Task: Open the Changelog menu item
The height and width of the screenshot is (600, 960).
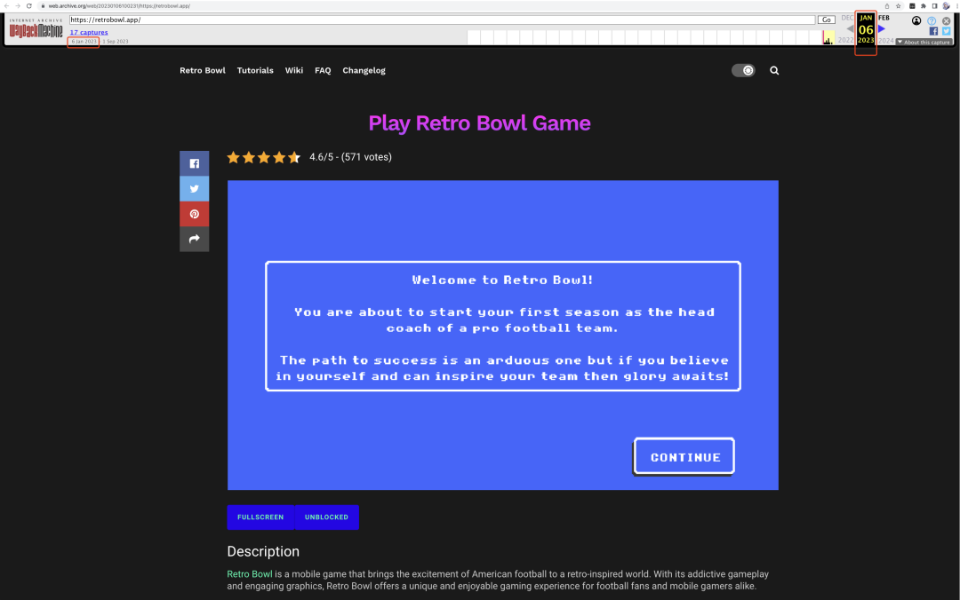Action: click(364, 70)
